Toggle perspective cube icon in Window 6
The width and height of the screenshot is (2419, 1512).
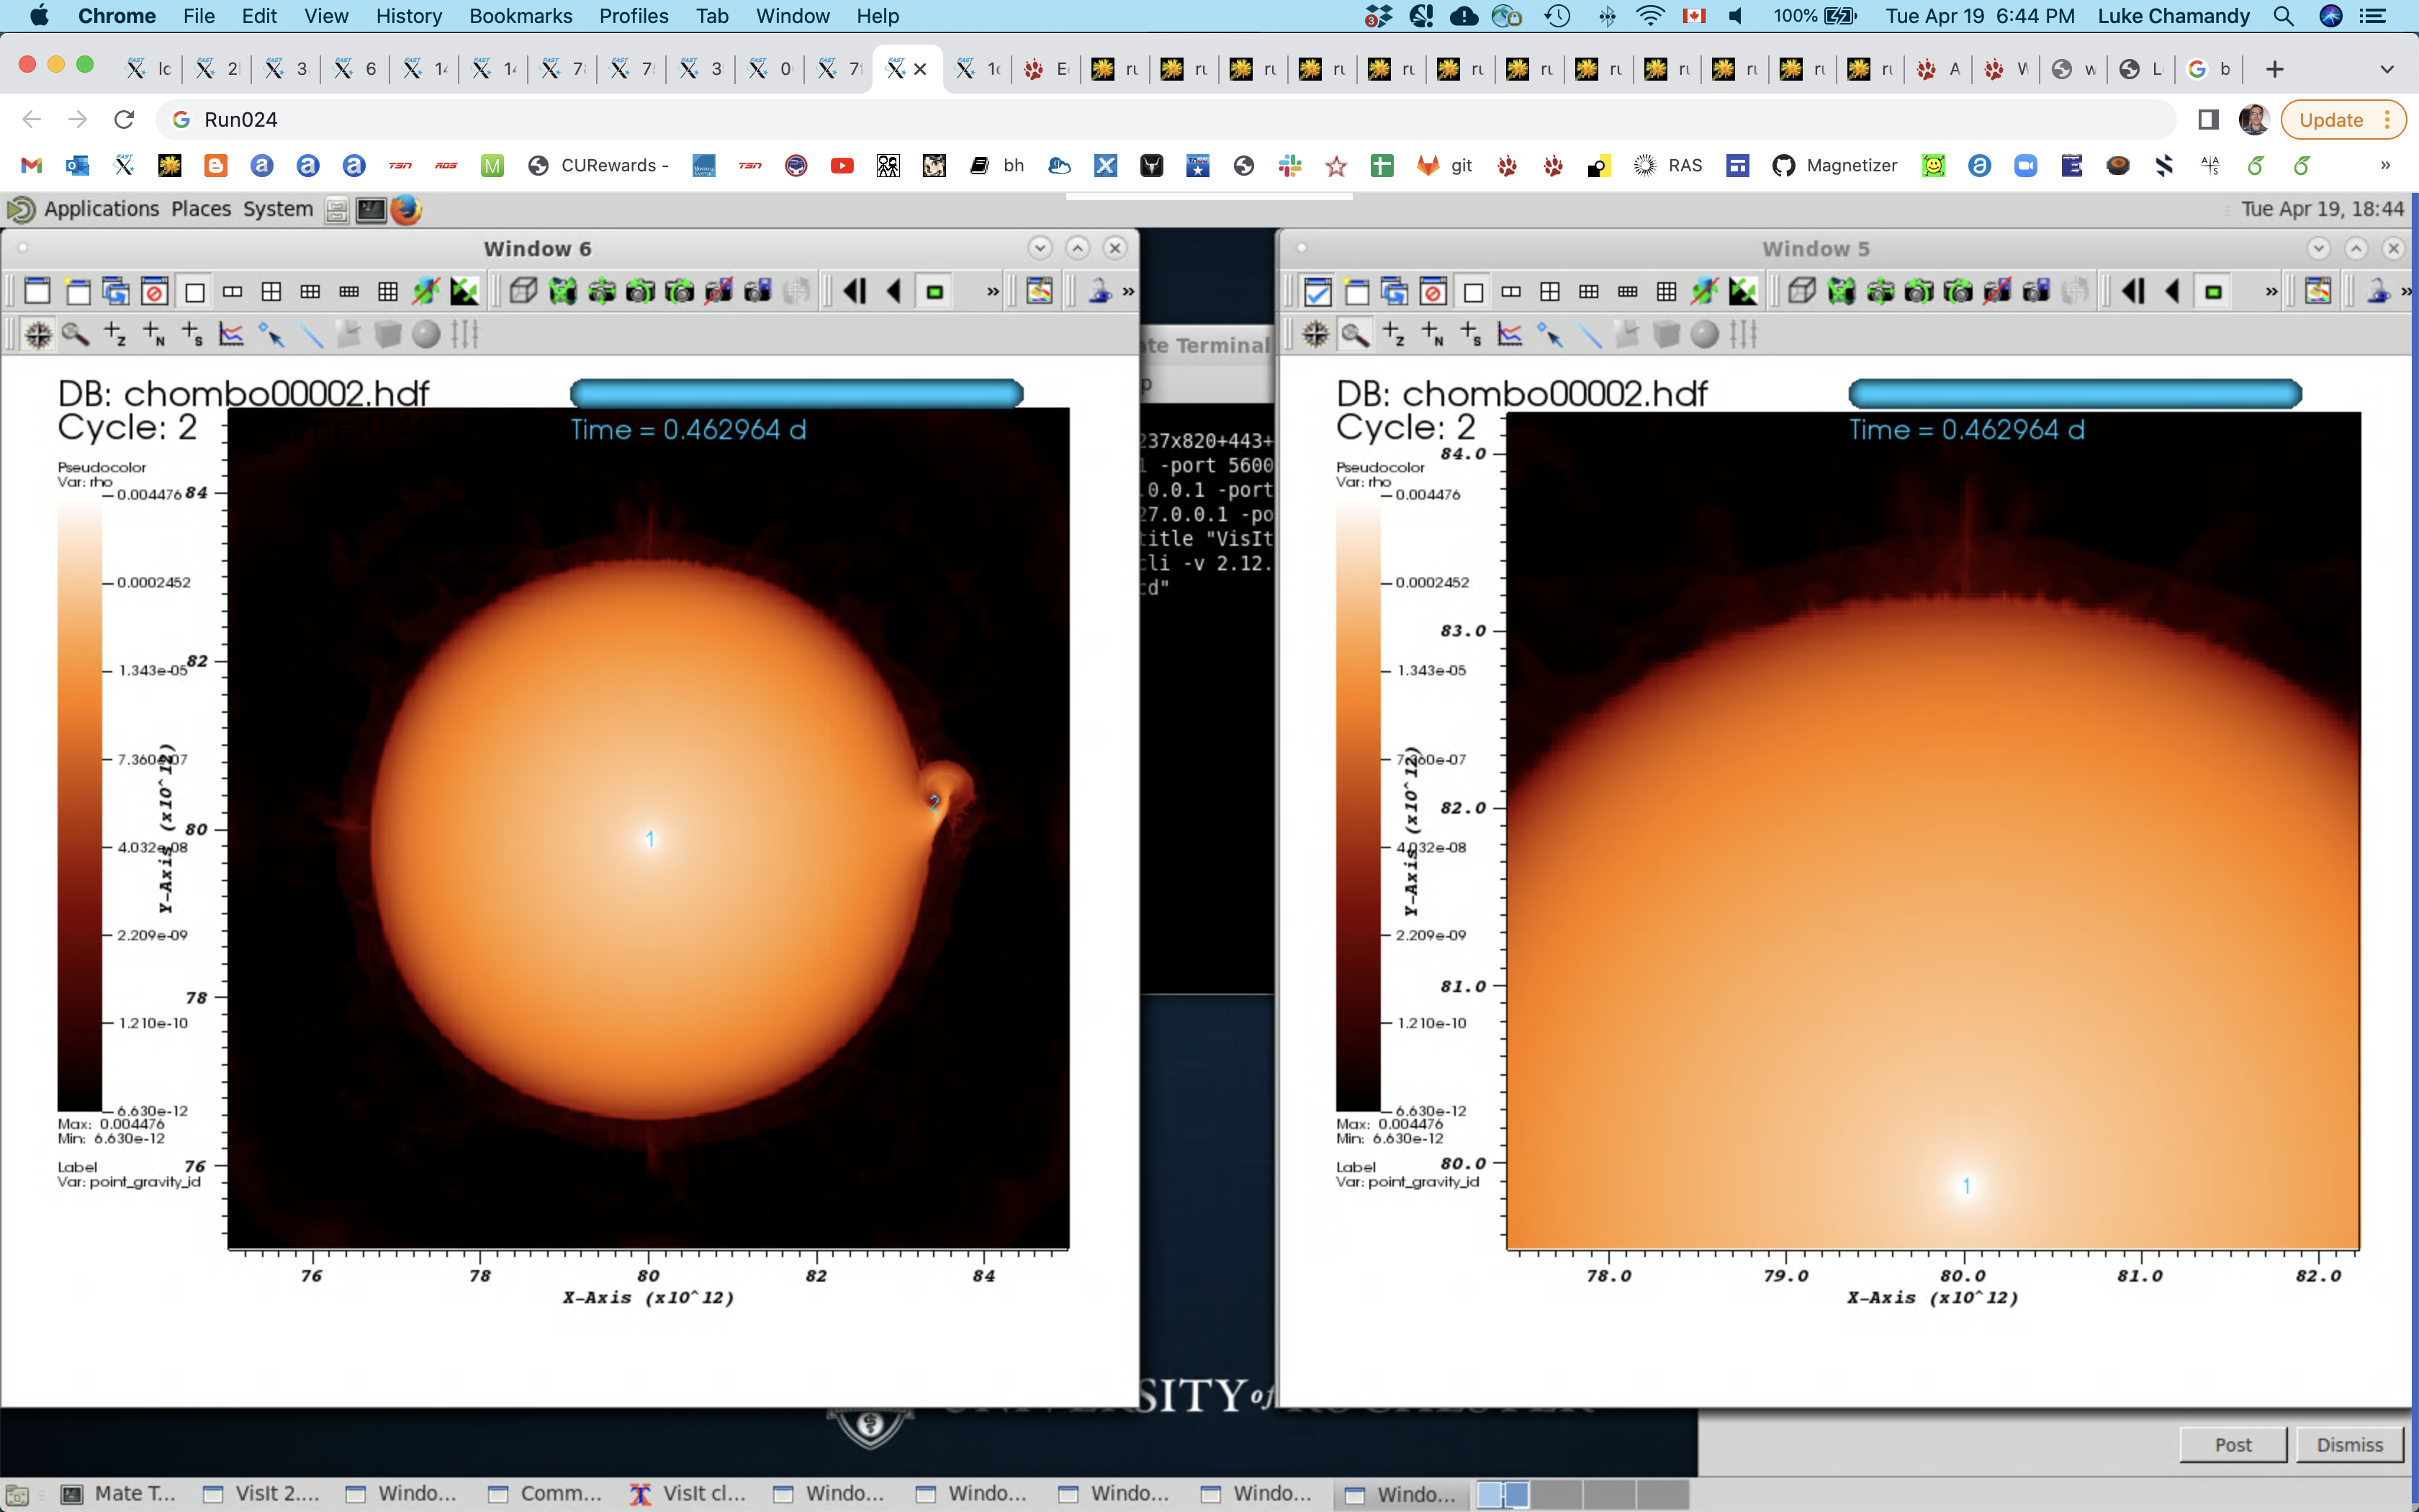coord(523,291)
